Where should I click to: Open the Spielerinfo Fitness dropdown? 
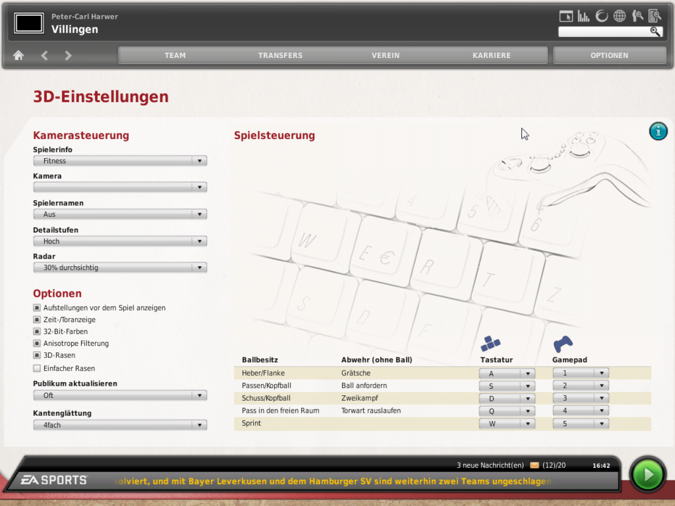[x=120, y=161]
